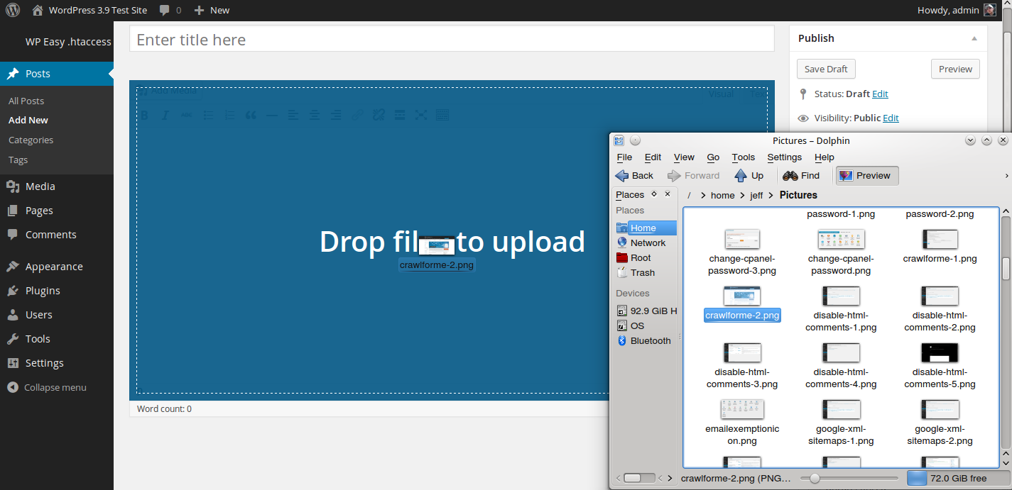Click the WordPress logo icon

[x=13, y=10]
